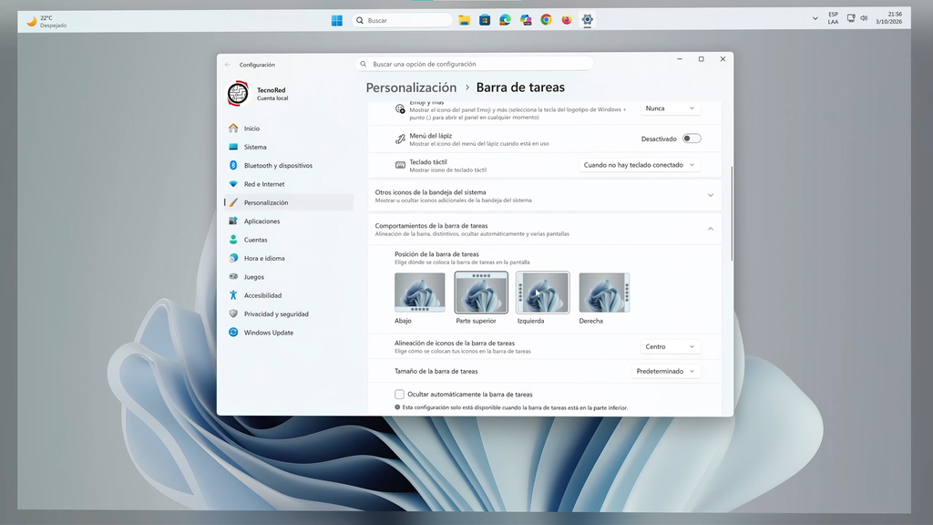Show hidden tray icons chevron
Screen dimensions: 933x525
[x=815, y=18]
